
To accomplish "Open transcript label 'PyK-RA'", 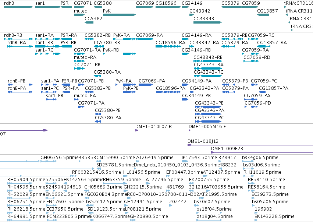I will pyautogui.click(x=122, y=35).
